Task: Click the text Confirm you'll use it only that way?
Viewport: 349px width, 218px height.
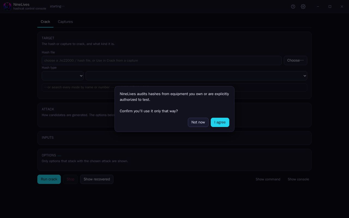Action: pos(149,111)
